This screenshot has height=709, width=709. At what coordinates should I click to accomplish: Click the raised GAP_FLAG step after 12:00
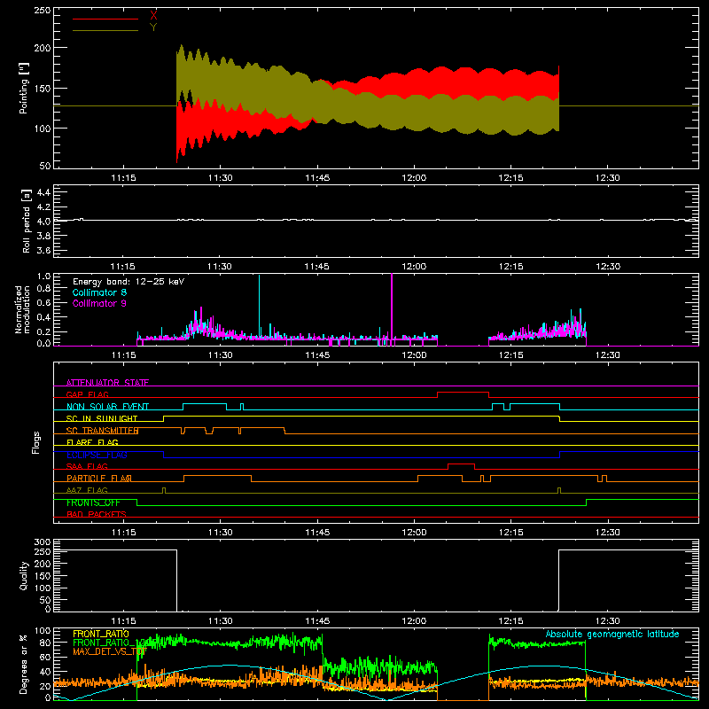coord(463,392)
